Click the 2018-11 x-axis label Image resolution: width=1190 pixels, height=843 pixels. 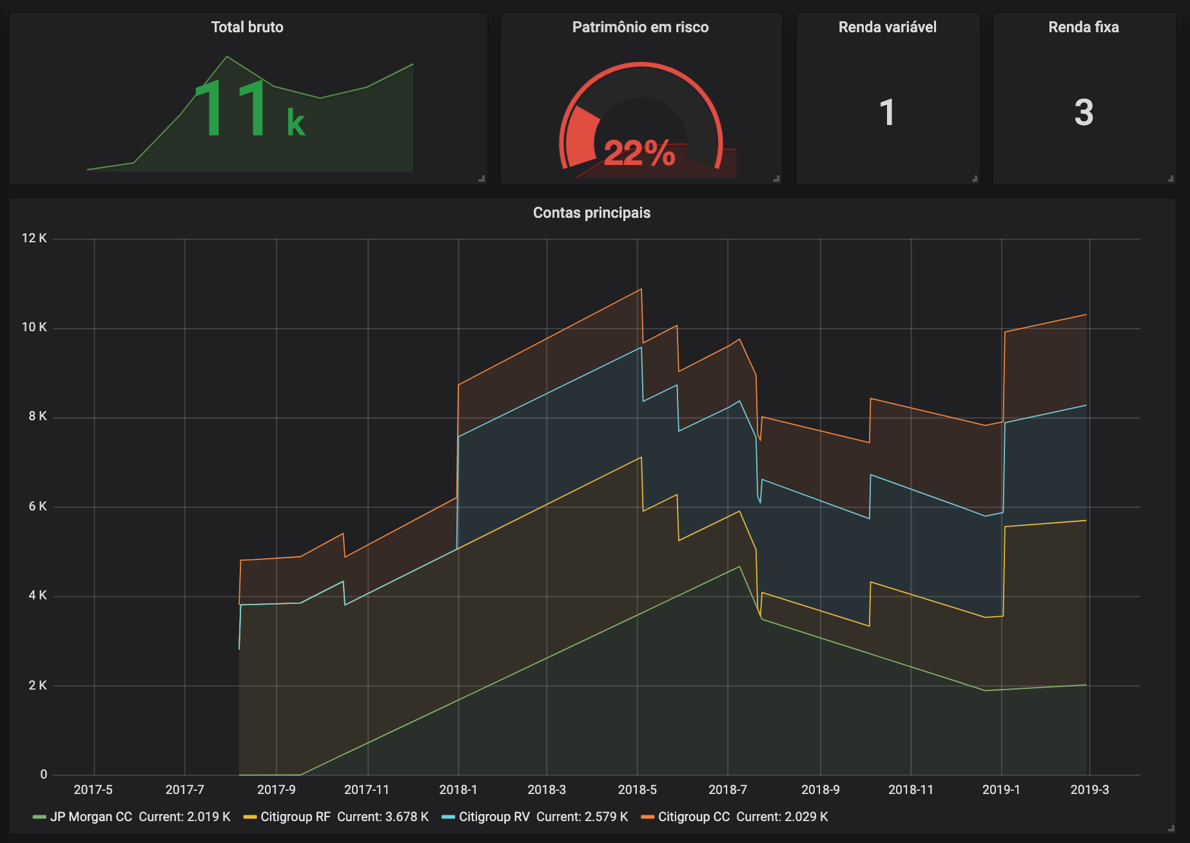tap(910, 790)
